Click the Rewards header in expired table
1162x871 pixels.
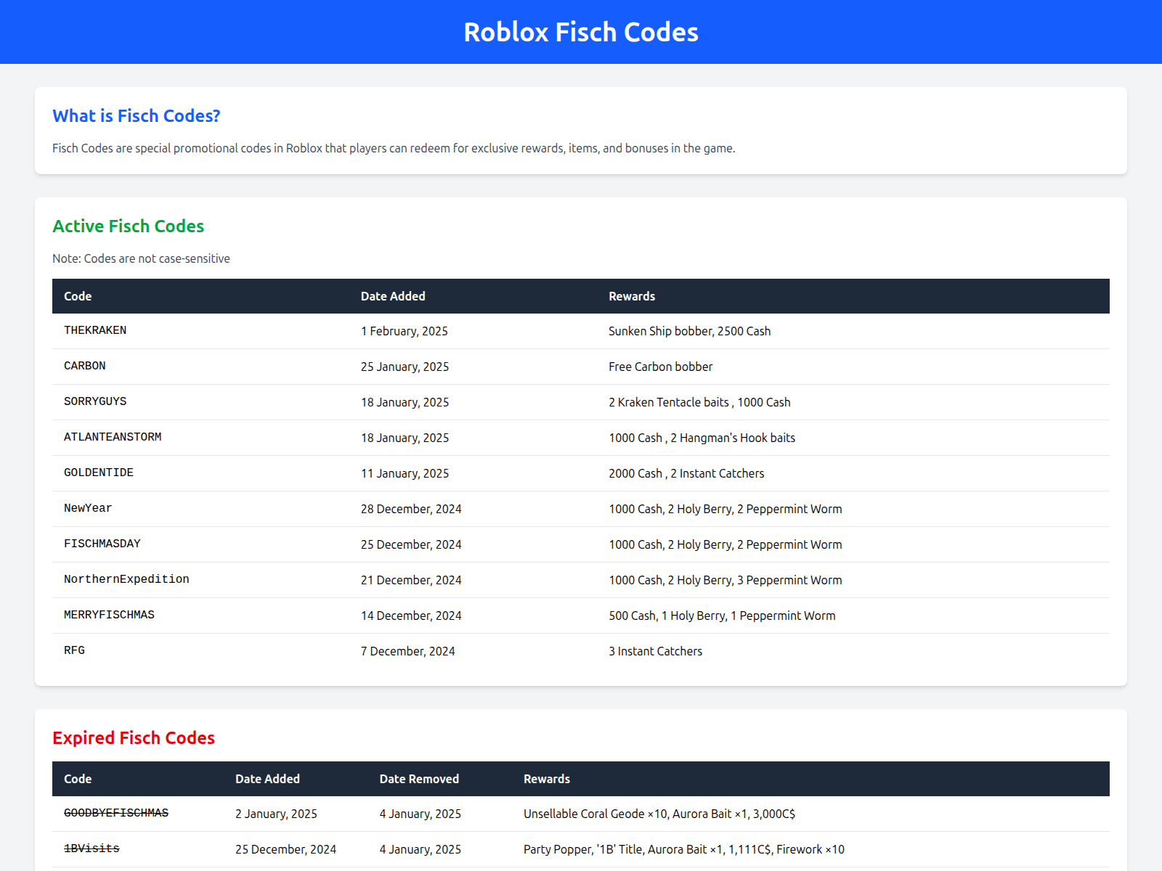(547, 779)
